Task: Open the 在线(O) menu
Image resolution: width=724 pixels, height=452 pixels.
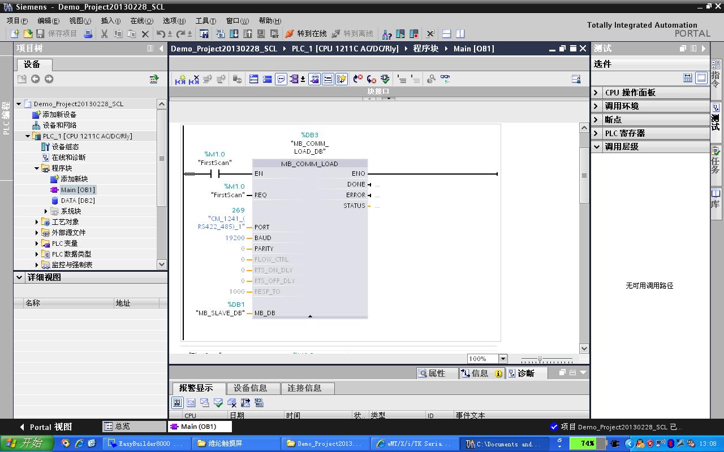Action: [141, 20]
